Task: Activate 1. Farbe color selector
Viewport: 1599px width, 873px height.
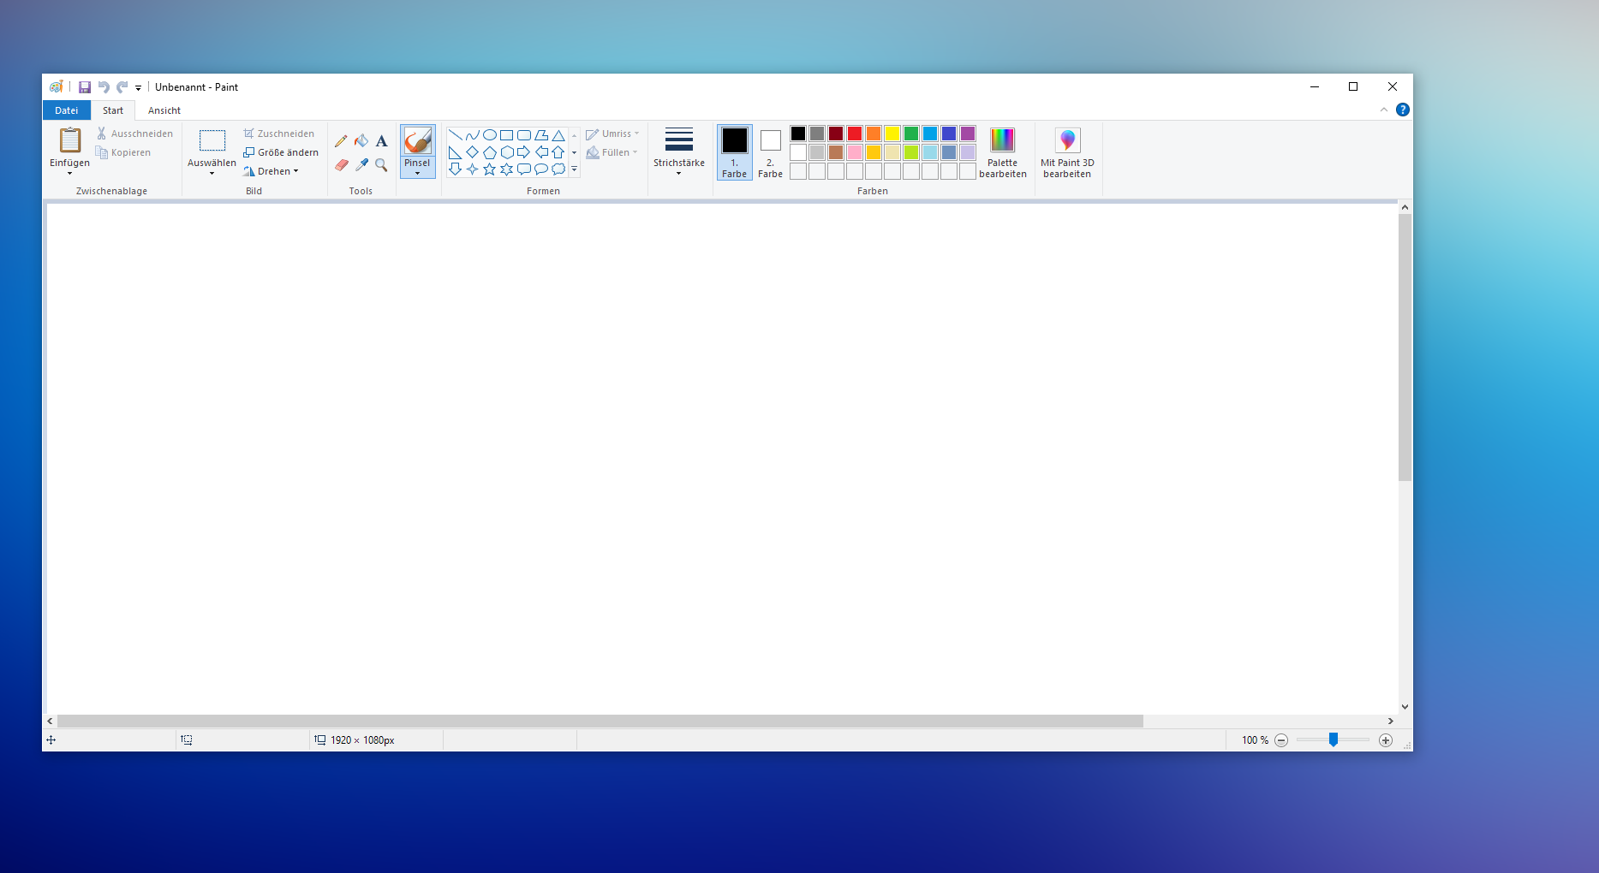Action: point(735,152)
